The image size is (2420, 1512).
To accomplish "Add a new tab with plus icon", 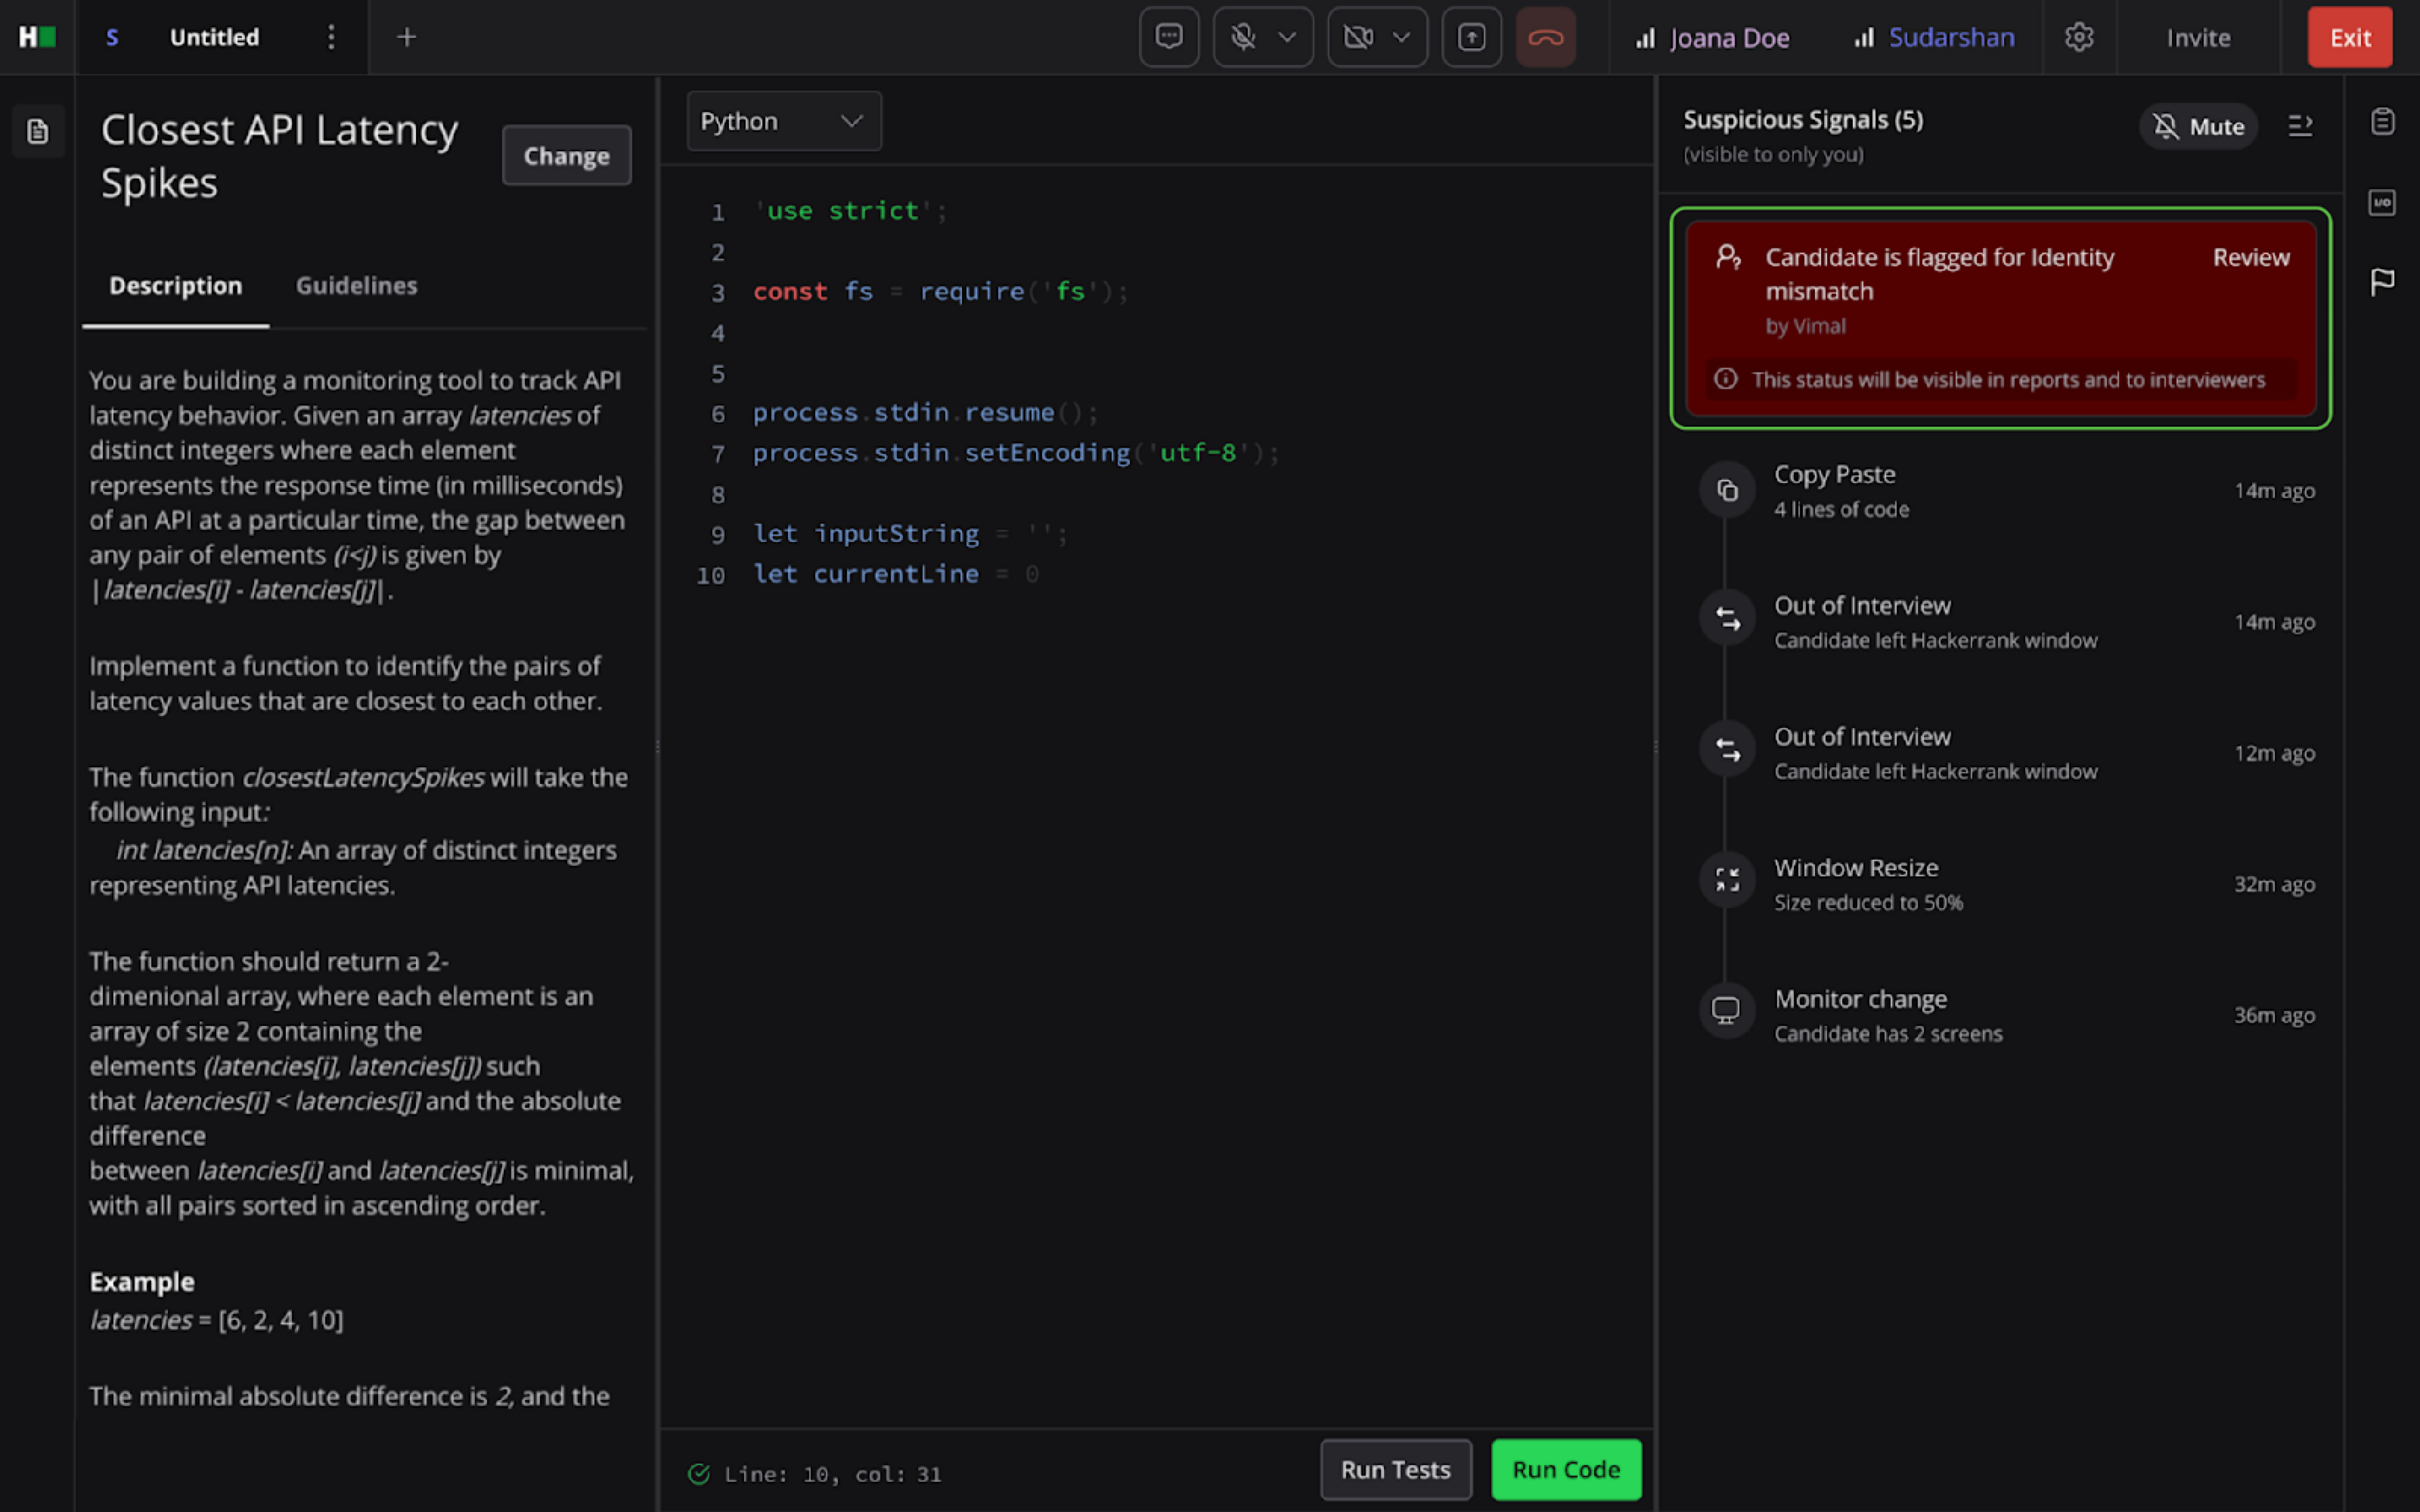I will tap(406, 37).
